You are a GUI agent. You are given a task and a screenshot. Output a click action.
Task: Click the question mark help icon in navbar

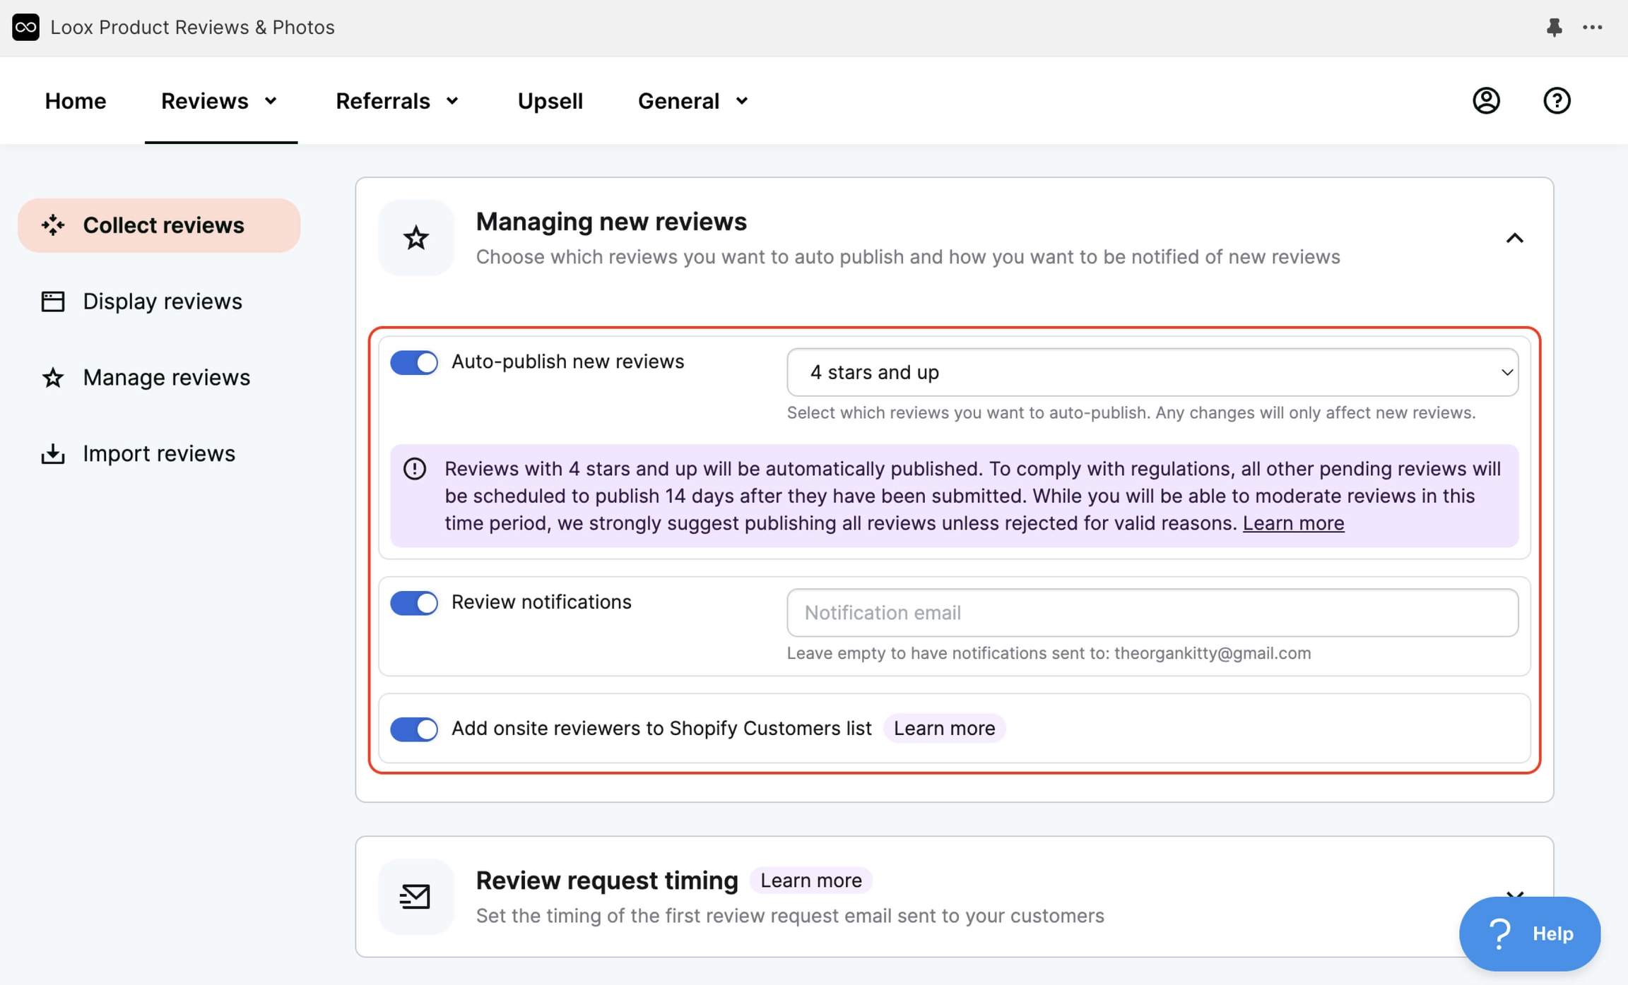pos(1556,100)
